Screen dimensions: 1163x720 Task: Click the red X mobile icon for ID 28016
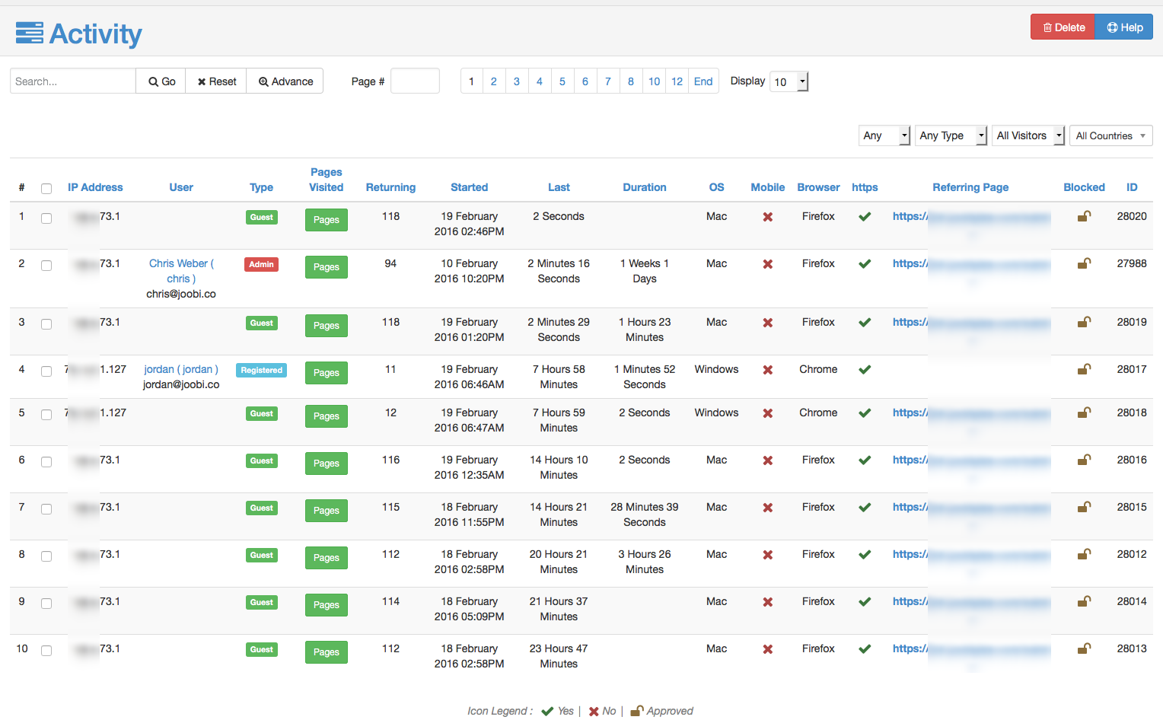click(x=768, y=460)
